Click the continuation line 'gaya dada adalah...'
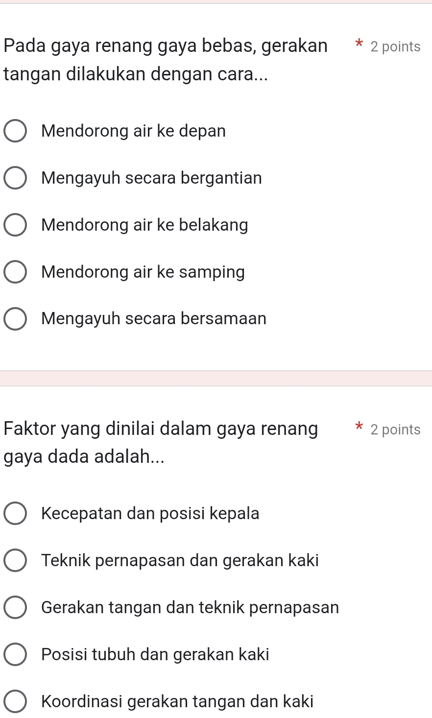 click(84, 457)
